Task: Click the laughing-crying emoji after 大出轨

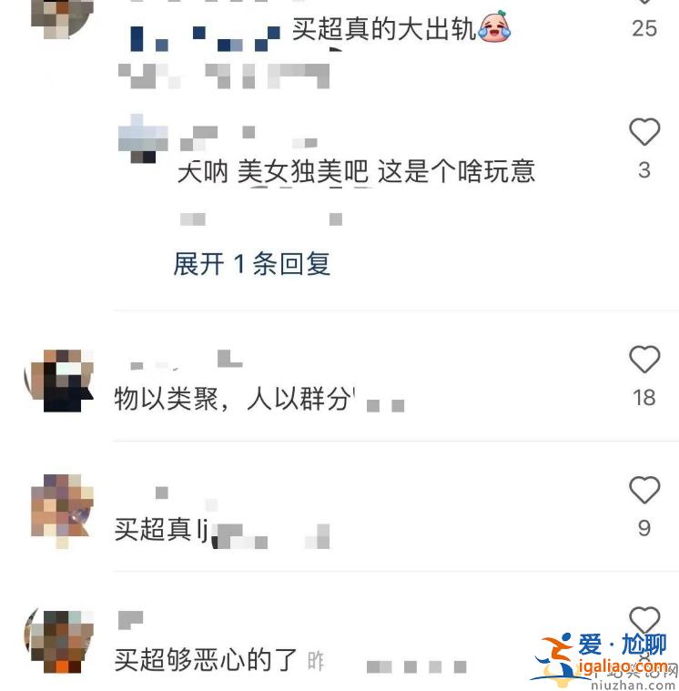Action: coord(494,27)
